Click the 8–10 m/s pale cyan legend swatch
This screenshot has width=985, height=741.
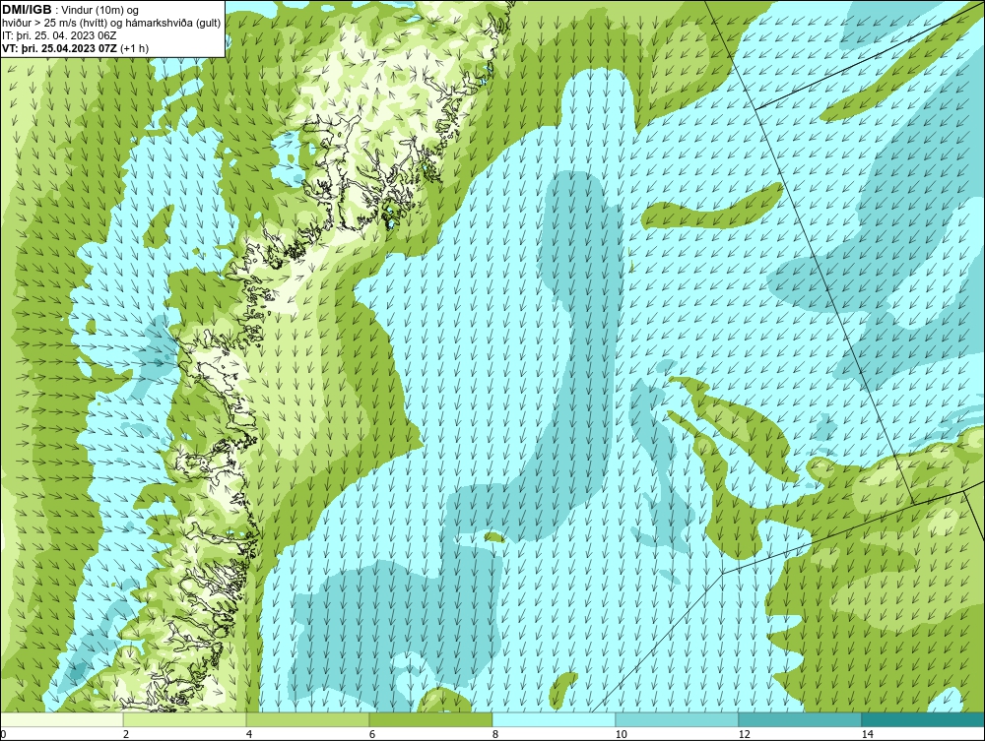coord(554,719)
